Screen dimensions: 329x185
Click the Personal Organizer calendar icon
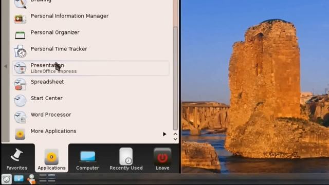[x=20, y=35]
